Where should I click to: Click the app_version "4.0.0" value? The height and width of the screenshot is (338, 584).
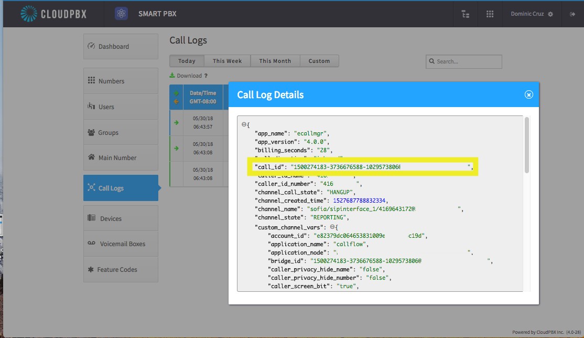(x=315, y=142)
